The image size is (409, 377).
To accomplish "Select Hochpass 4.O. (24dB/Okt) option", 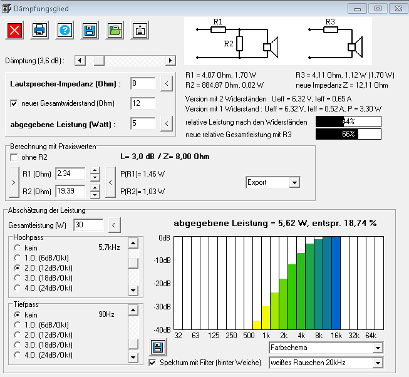I will click(17, 288).
